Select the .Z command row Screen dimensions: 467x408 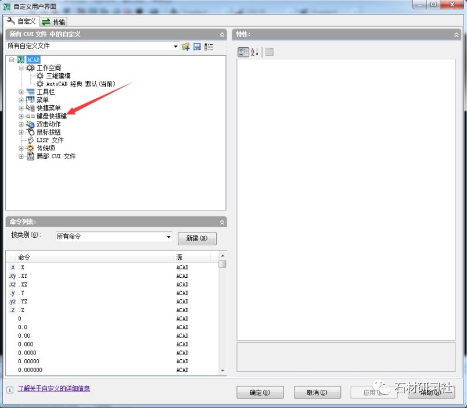113,310
